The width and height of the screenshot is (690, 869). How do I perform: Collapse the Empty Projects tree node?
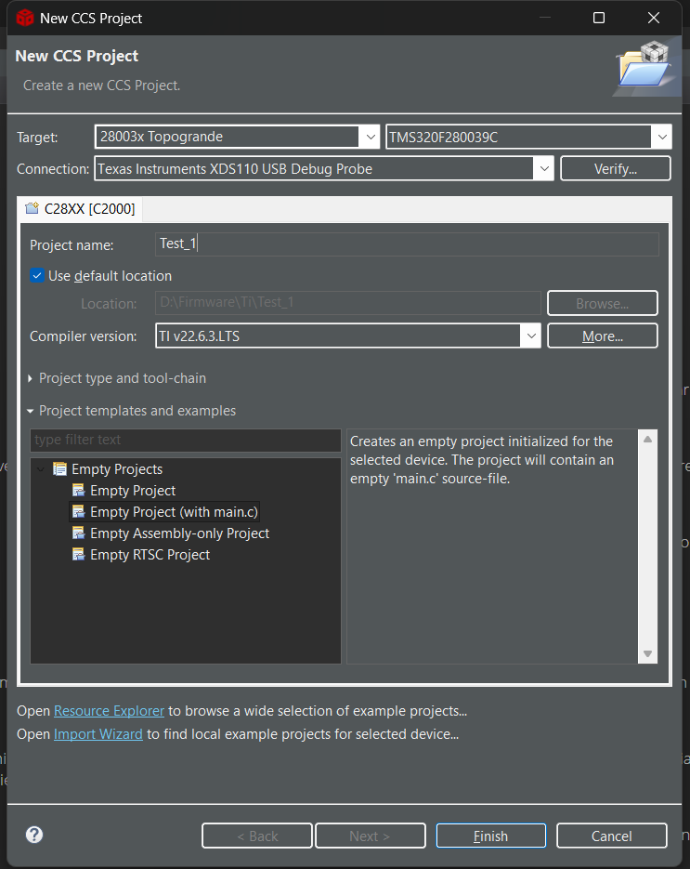click(x=41, y=469)
